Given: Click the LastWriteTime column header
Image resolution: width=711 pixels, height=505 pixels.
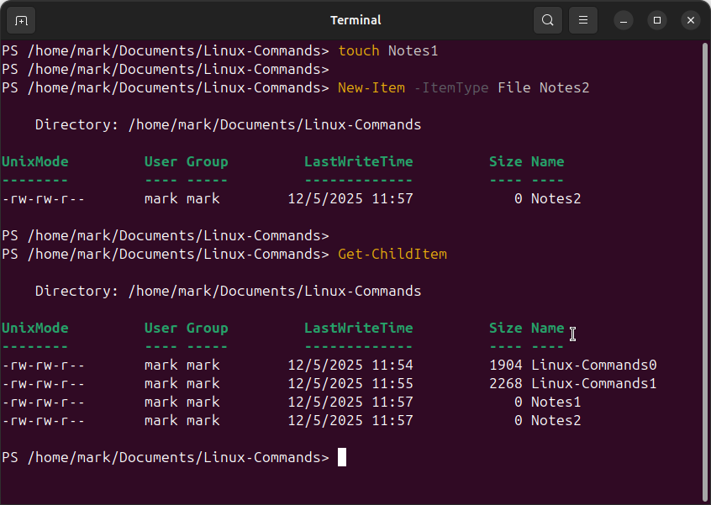Looking at the screenshot, I should point(359,328).
